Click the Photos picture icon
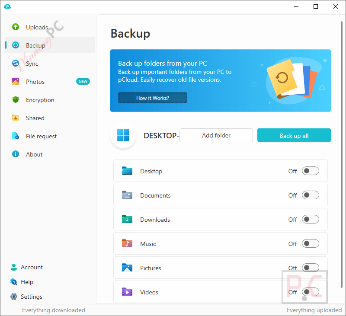Image resolution: width=346 pixels, height=316 pixels. coord(16,81)
